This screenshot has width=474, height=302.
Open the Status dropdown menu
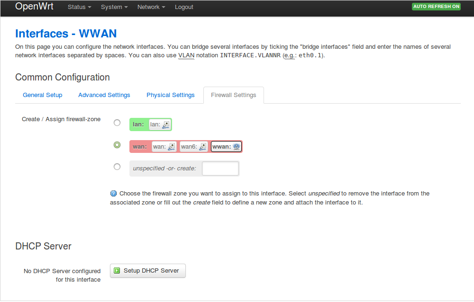click(79, 7)
